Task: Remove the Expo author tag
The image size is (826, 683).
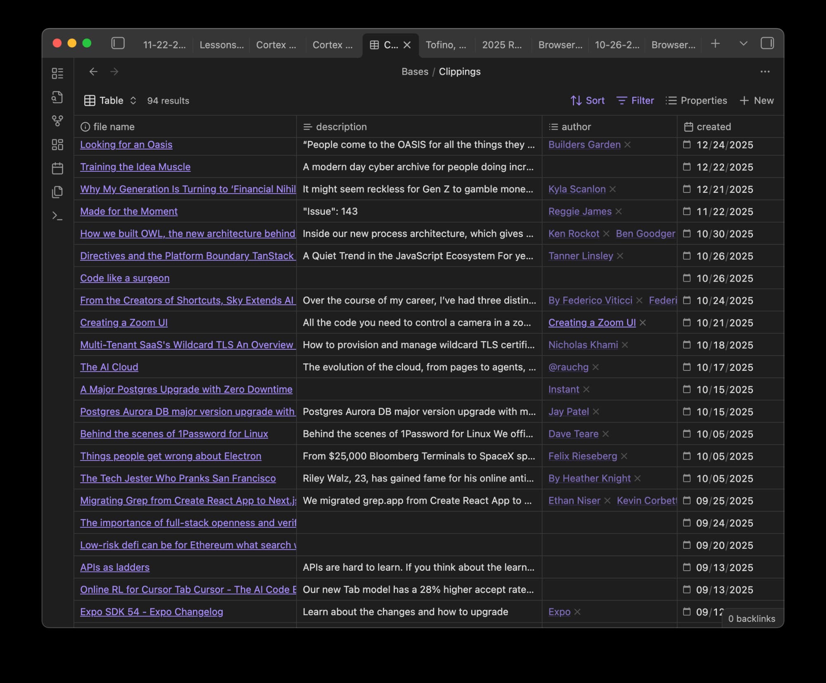Action: tap(578, 612)
